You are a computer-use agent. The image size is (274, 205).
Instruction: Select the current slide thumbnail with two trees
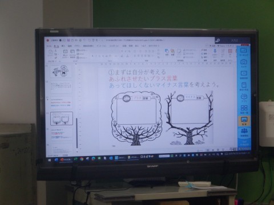click(x=62, y=119)
